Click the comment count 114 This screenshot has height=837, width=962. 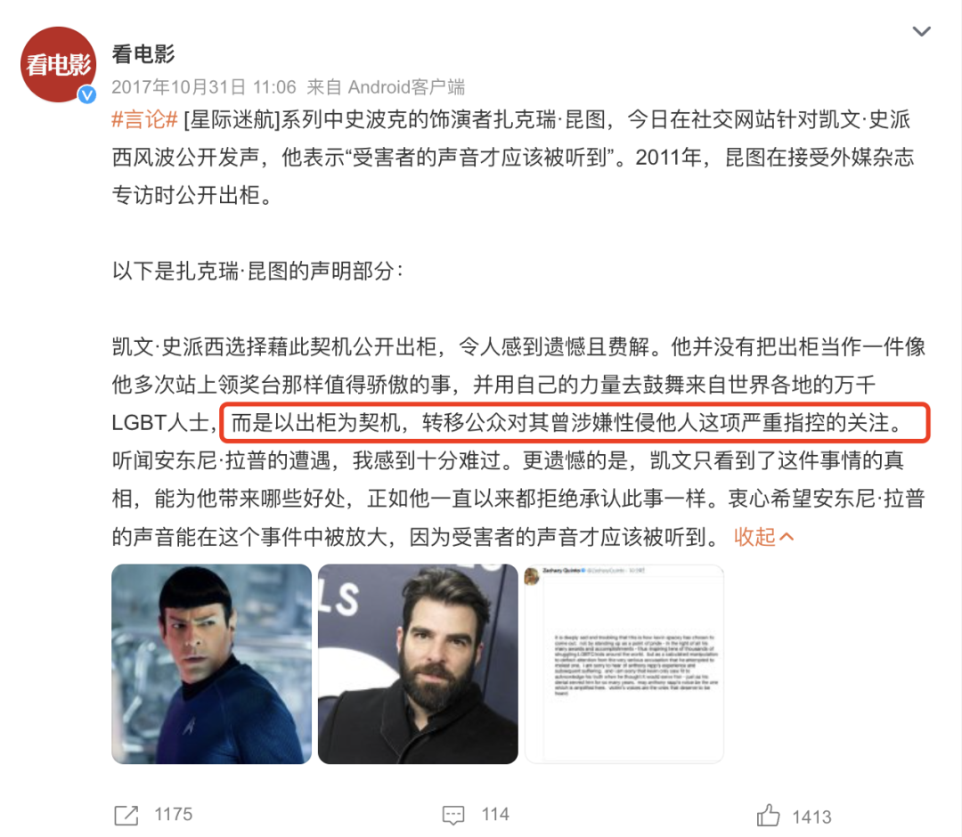click(x=495, y=815)
